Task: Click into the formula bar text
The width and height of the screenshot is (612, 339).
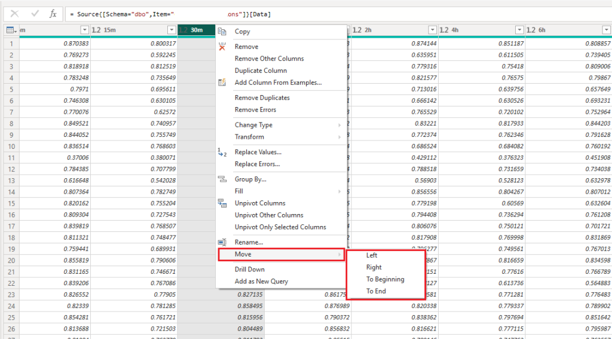Action: point(338,14)
